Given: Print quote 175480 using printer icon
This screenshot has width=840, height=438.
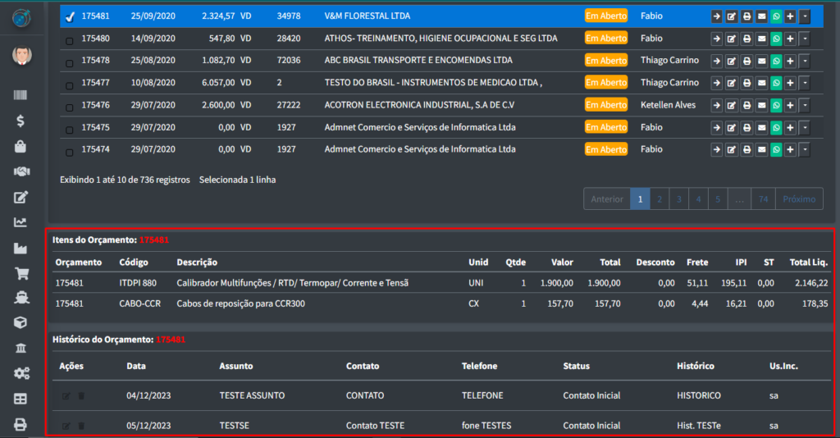Looking at the screenshot, I should (746, 39).
